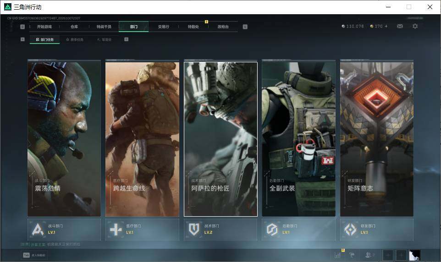Viewport: 441px width, 262px height.
Task: Click the plus beside the 170 currency
Action: [386, 26]
